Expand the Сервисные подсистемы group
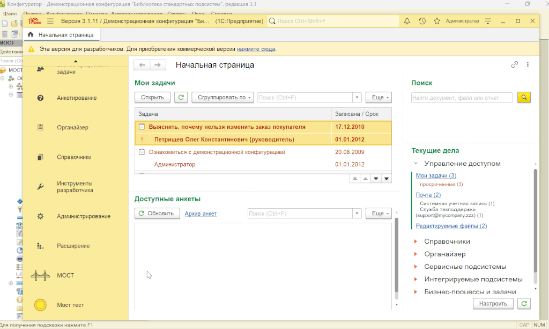Image resolution: width=549 pixels, height=329 pixels. click(x=416, y=267)
